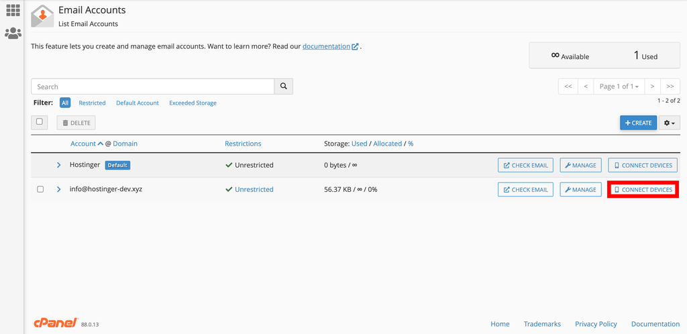687x334 pixels.
Task: Go to the first page of results
Action: (x=568, y=87)
